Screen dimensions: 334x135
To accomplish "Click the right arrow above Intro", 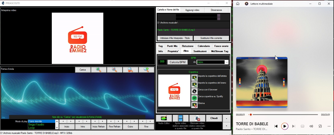I will click(87, 122).
